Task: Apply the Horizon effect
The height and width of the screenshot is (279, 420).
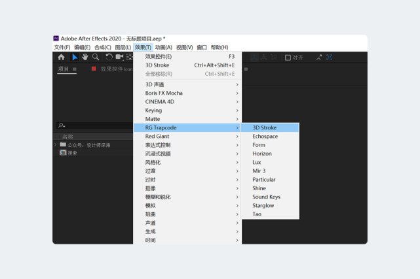Action: coord(270,154)
